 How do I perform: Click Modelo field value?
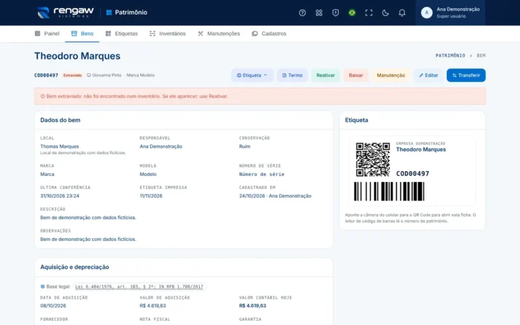coord(148,174)
